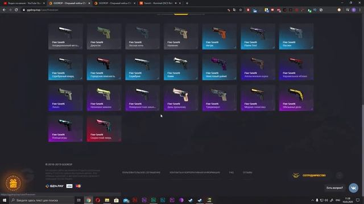Open the Windows Start menu
This screenshot has height=204, width=364.
point(5,200)
